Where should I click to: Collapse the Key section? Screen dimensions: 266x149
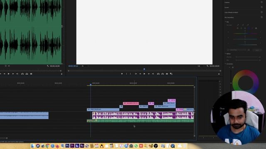pos(225,22)
